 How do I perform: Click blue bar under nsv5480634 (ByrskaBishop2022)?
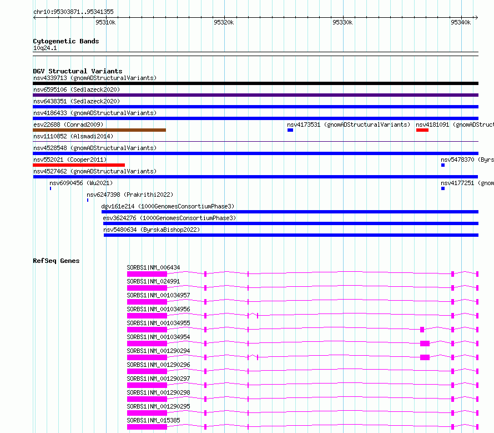pos(291,235)
